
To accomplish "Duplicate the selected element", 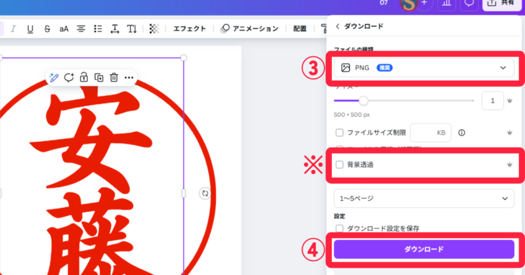I will 99,77.
